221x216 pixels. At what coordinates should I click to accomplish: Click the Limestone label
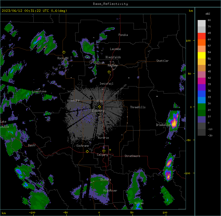39,91
